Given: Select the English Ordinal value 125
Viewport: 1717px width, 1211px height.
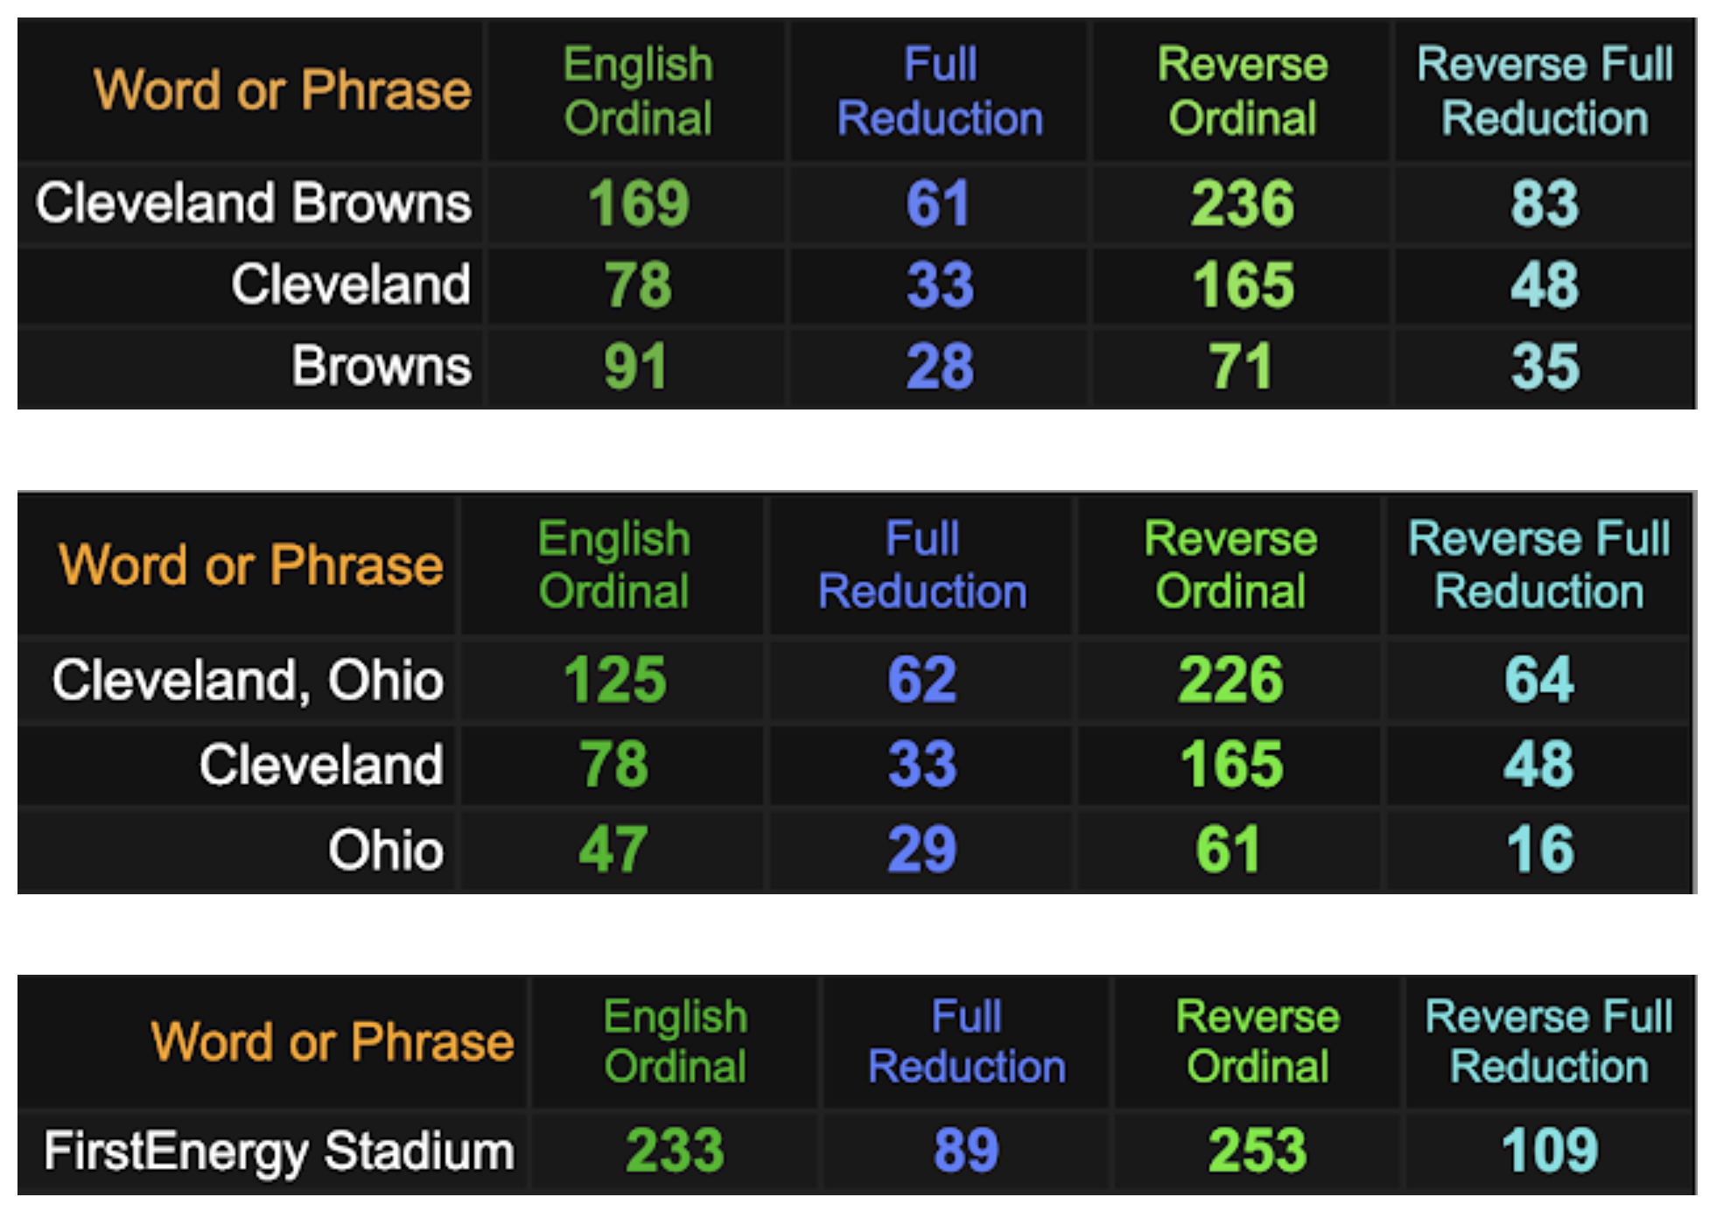Looking at the screenshot, I should tap(614, 680).
